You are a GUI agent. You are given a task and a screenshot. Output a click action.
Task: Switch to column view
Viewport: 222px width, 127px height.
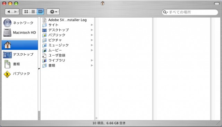(40, 11)
